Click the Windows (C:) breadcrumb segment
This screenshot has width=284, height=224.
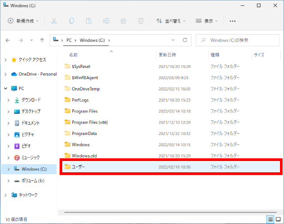coord(93,40)
